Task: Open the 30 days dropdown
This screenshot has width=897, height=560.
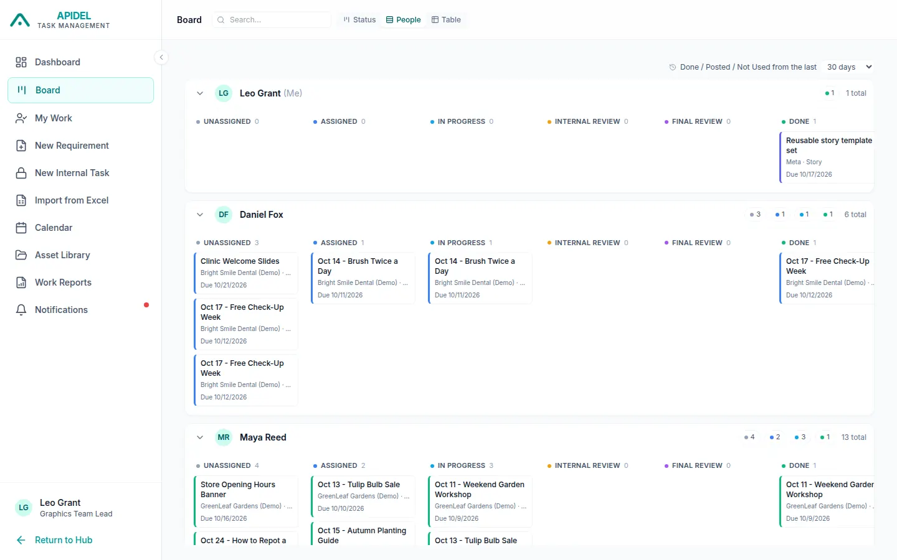Action: pyautogui.click(x=848, y=67)
